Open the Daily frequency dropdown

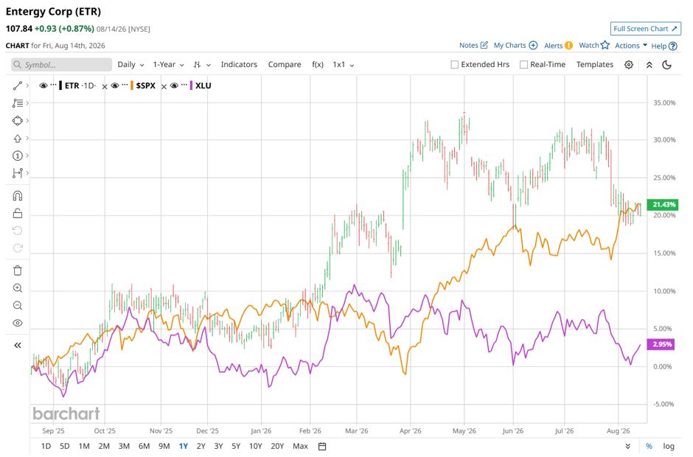(130, 65)
